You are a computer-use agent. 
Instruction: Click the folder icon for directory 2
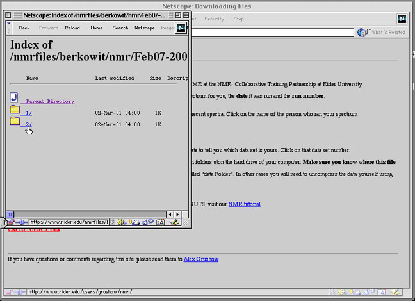point(15,121)
